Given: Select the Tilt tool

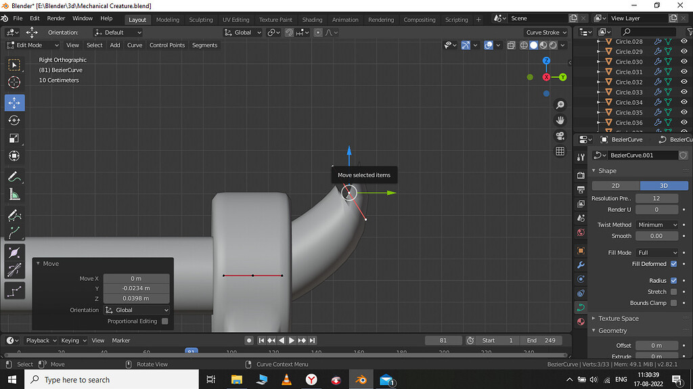Looking at the screenshot, I should pyautogui.click(x=15, y=271).
